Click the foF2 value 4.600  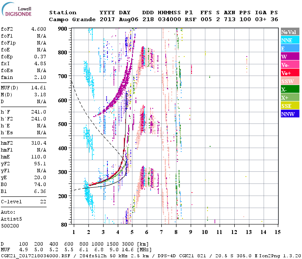tap(39, 29)
